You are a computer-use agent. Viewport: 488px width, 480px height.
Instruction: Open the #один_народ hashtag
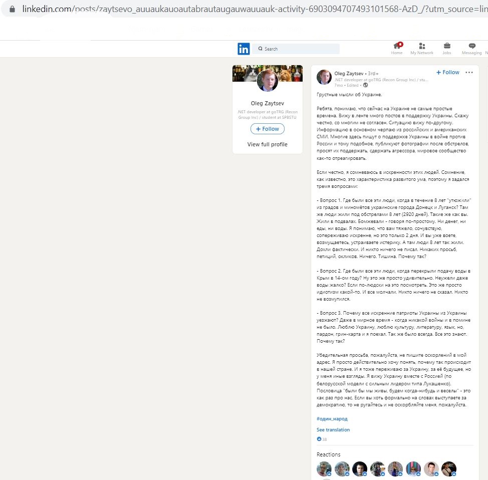point(332,419)
